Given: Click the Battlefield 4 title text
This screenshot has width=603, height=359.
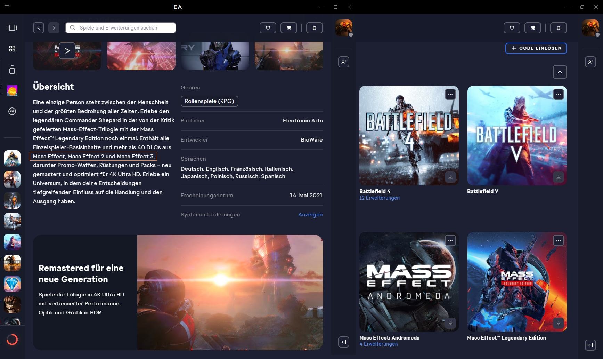Looking at the screenshot, I should pyautogui.click(x=375, y=191).
